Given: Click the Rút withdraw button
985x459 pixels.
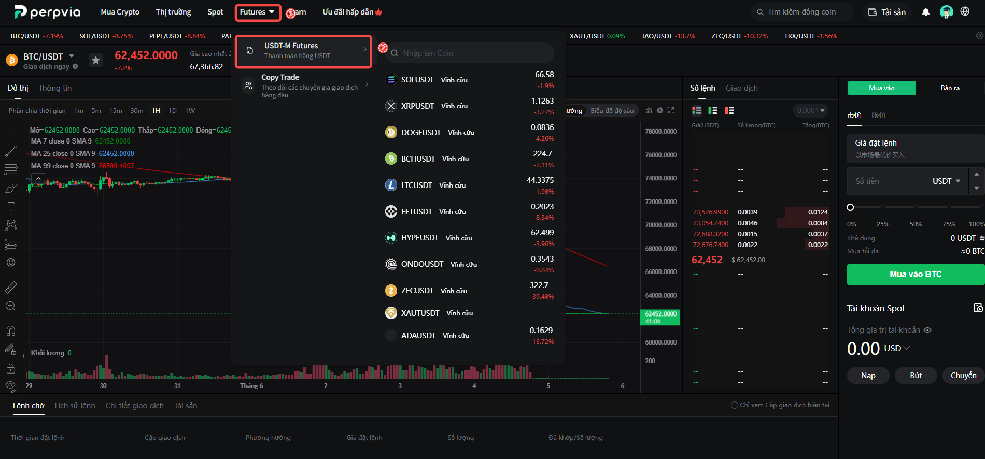Looking at the screenshot, I should (916, 376).
